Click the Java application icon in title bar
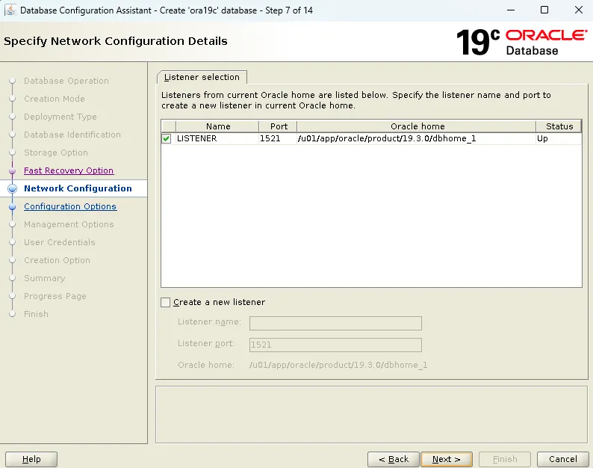This screenshot has width=593, height=468. [x=10, y=10]
